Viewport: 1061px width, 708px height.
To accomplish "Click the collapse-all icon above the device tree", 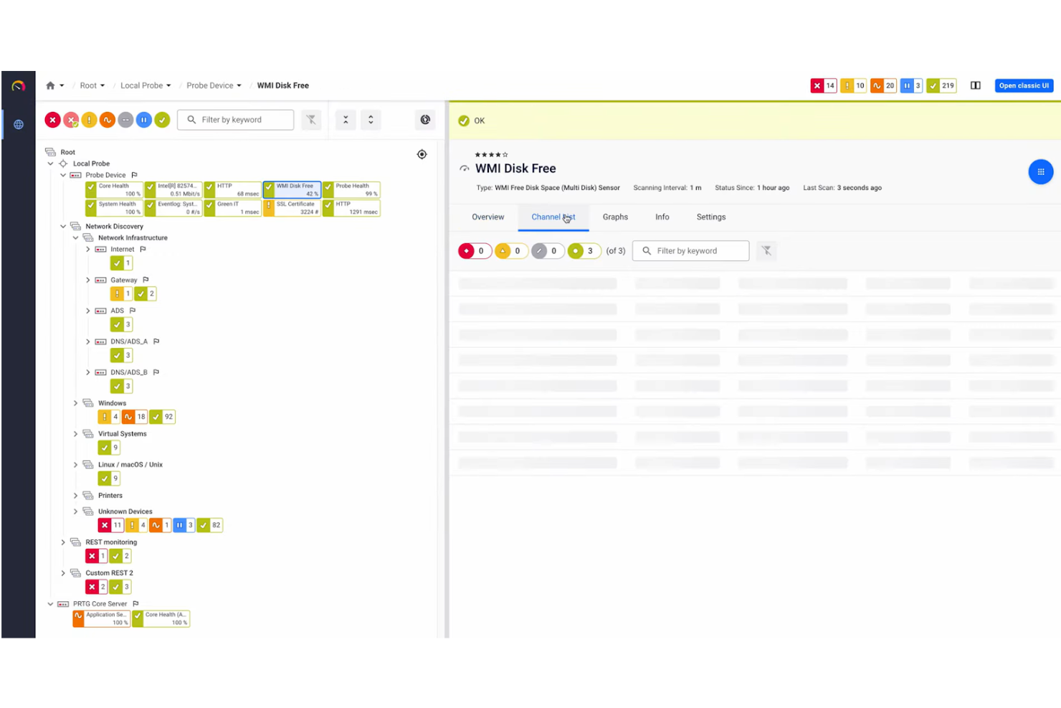I will 346,120.
